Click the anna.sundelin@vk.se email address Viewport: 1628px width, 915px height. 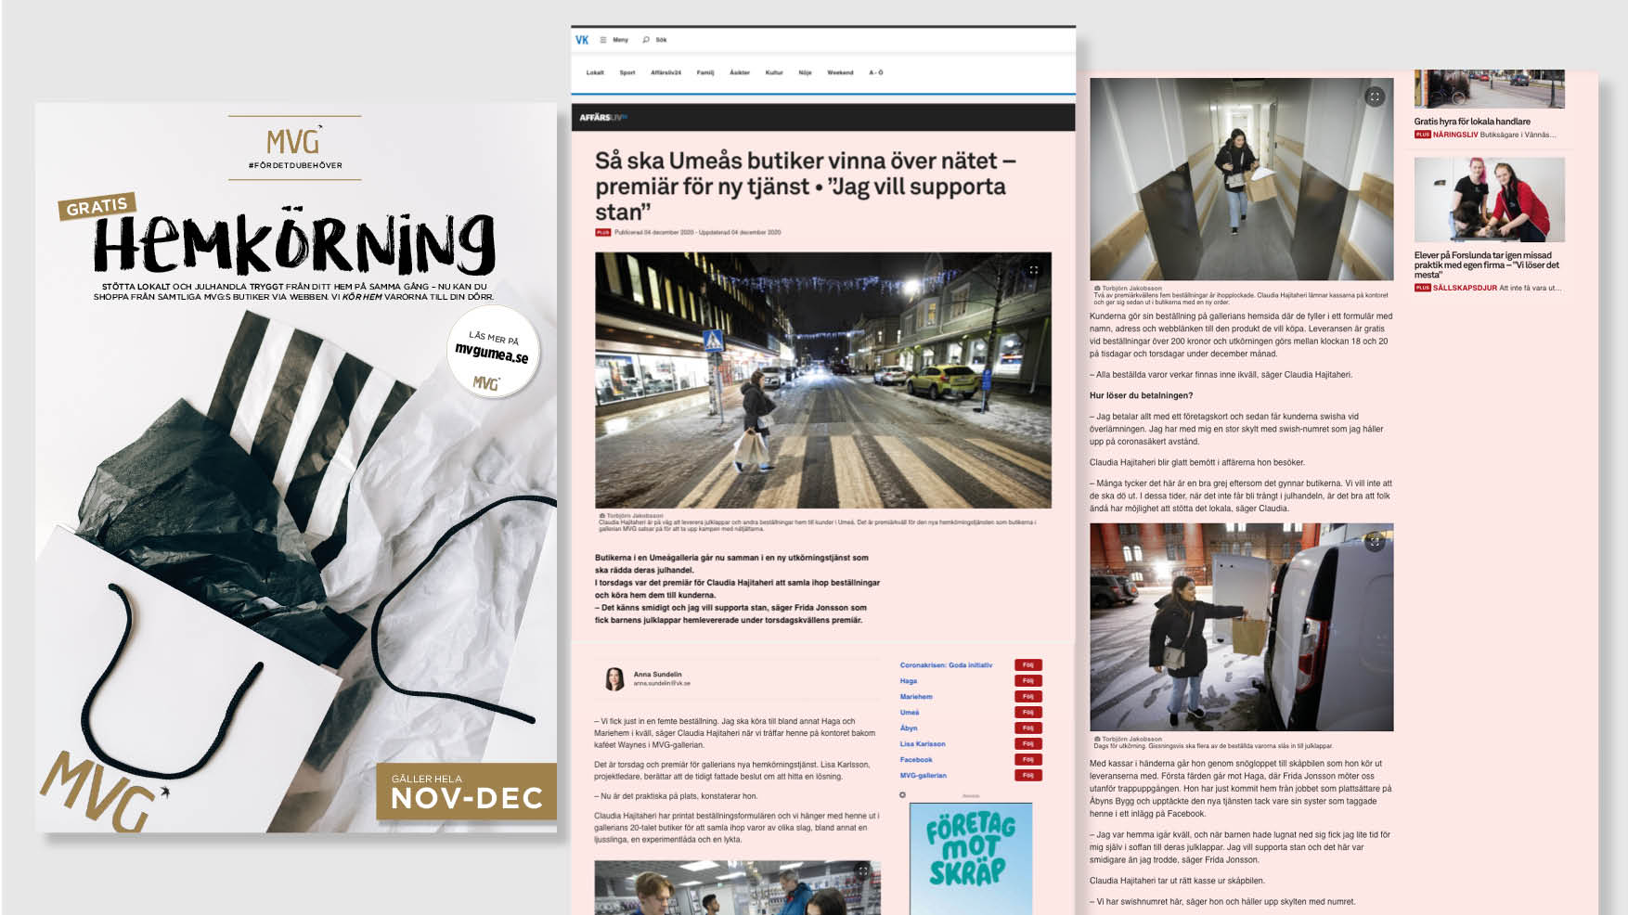pyautogui.click(x=662, y=684)
